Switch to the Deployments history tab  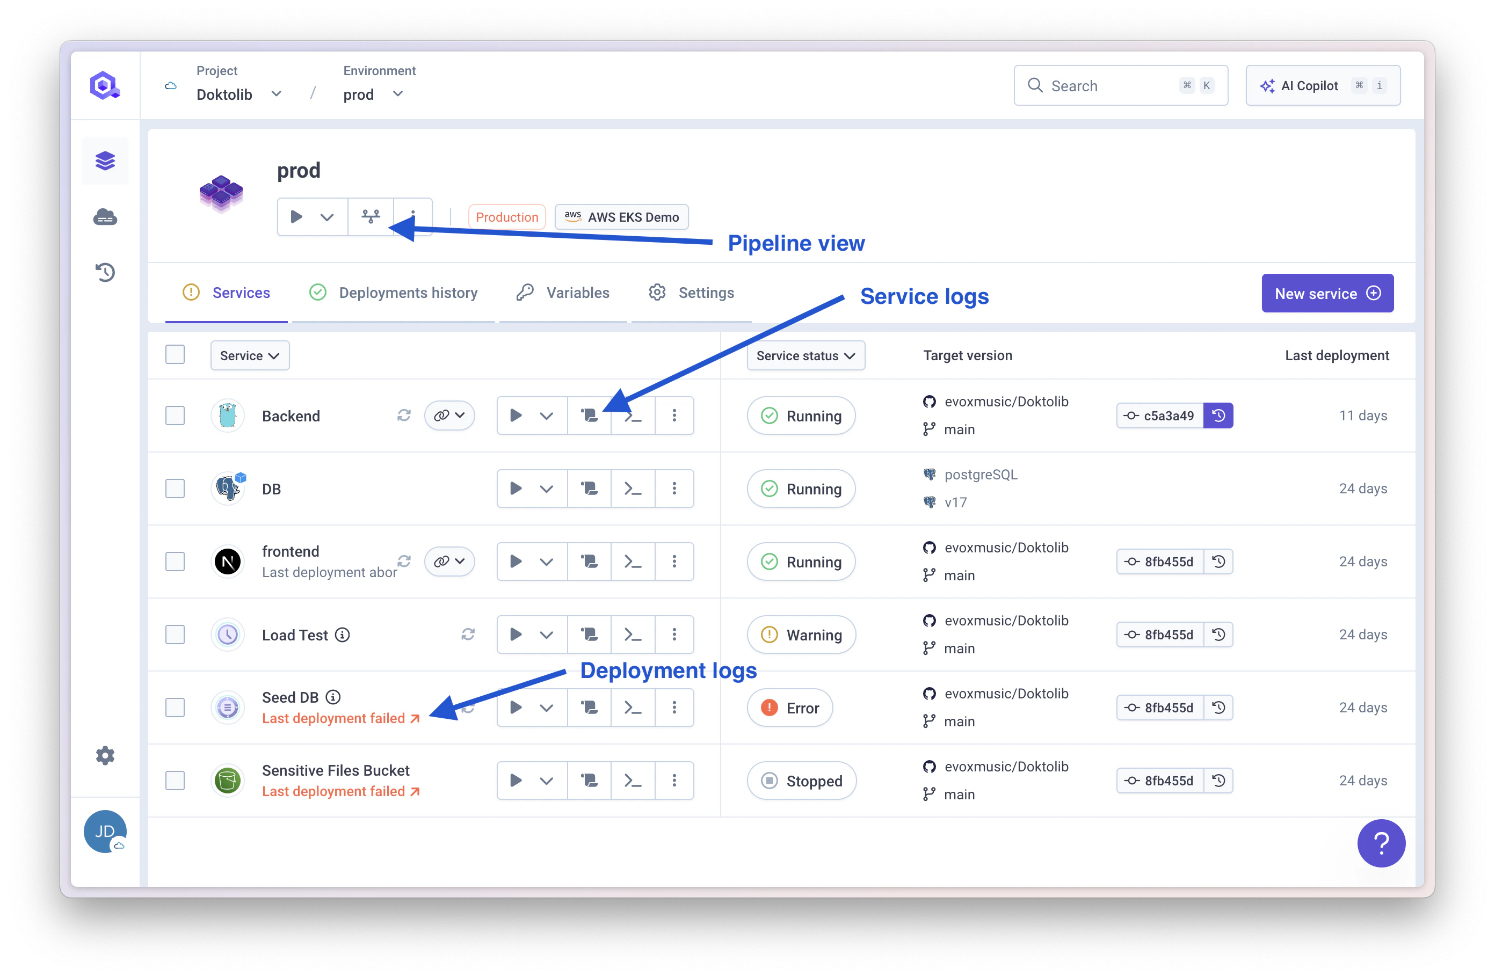click(394, 293)
